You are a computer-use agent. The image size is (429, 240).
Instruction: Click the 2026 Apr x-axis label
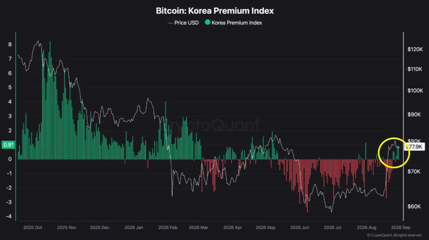pos(232,228)
